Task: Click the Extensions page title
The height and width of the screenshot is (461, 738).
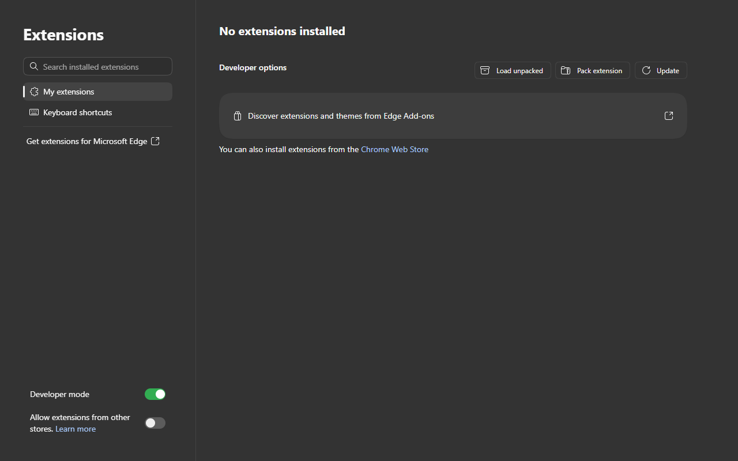Action: 63,35
